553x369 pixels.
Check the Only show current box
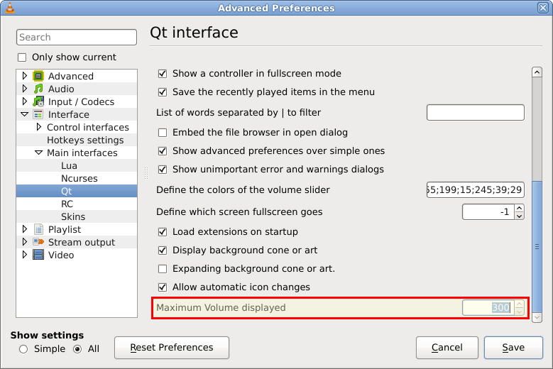pyautogui.click(x=22, y=57)
